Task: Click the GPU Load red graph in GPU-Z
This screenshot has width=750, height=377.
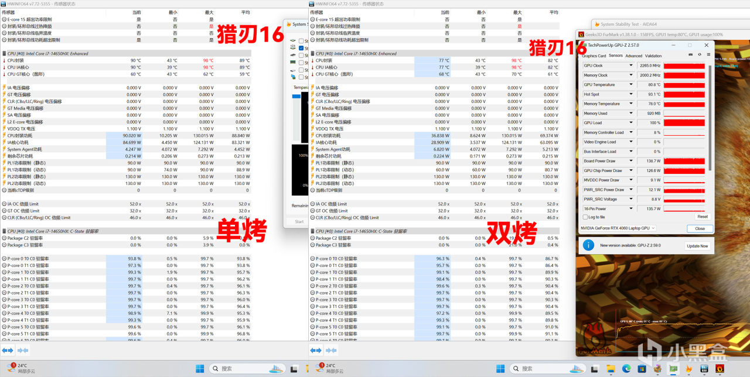Action: coord(684,123)
